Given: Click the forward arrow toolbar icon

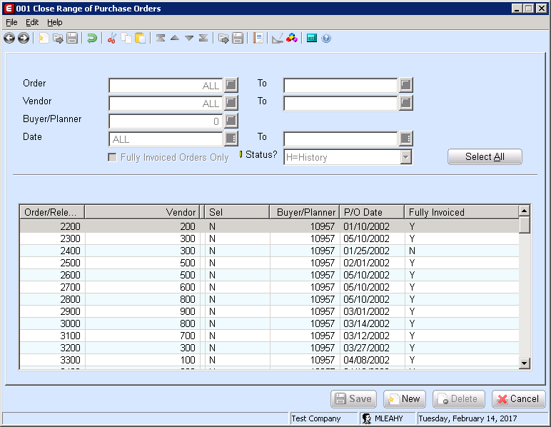Looking at the screenshot, I should coord(24,38).
